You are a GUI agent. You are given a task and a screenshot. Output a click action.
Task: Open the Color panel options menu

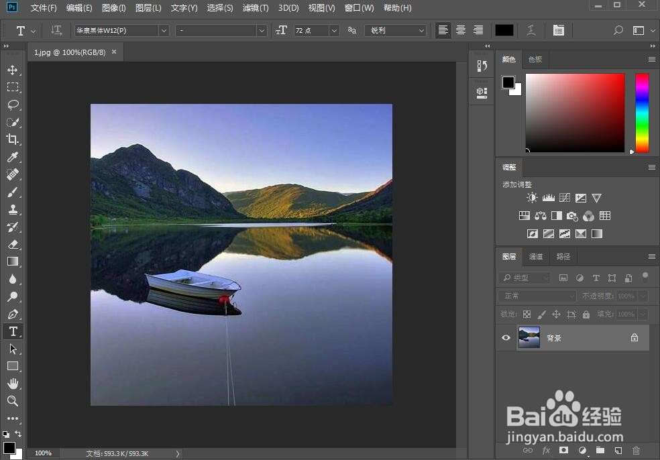point(651,59)
